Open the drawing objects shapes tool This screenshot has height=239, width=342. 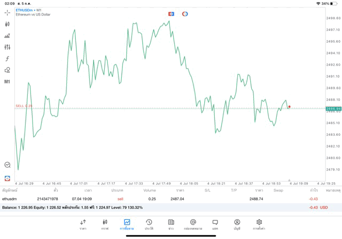pos(7,70)
